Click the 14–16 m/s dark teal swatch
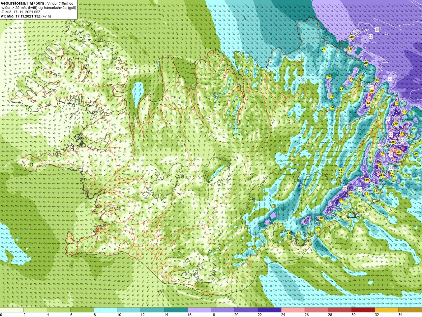 (x=176, y=310)
